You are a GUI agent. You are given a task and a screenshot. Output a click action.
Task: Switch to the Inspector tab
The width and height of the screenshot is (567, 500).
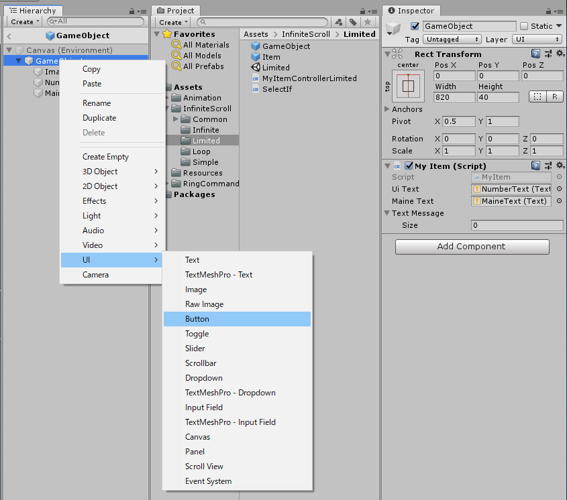point(411,11)
